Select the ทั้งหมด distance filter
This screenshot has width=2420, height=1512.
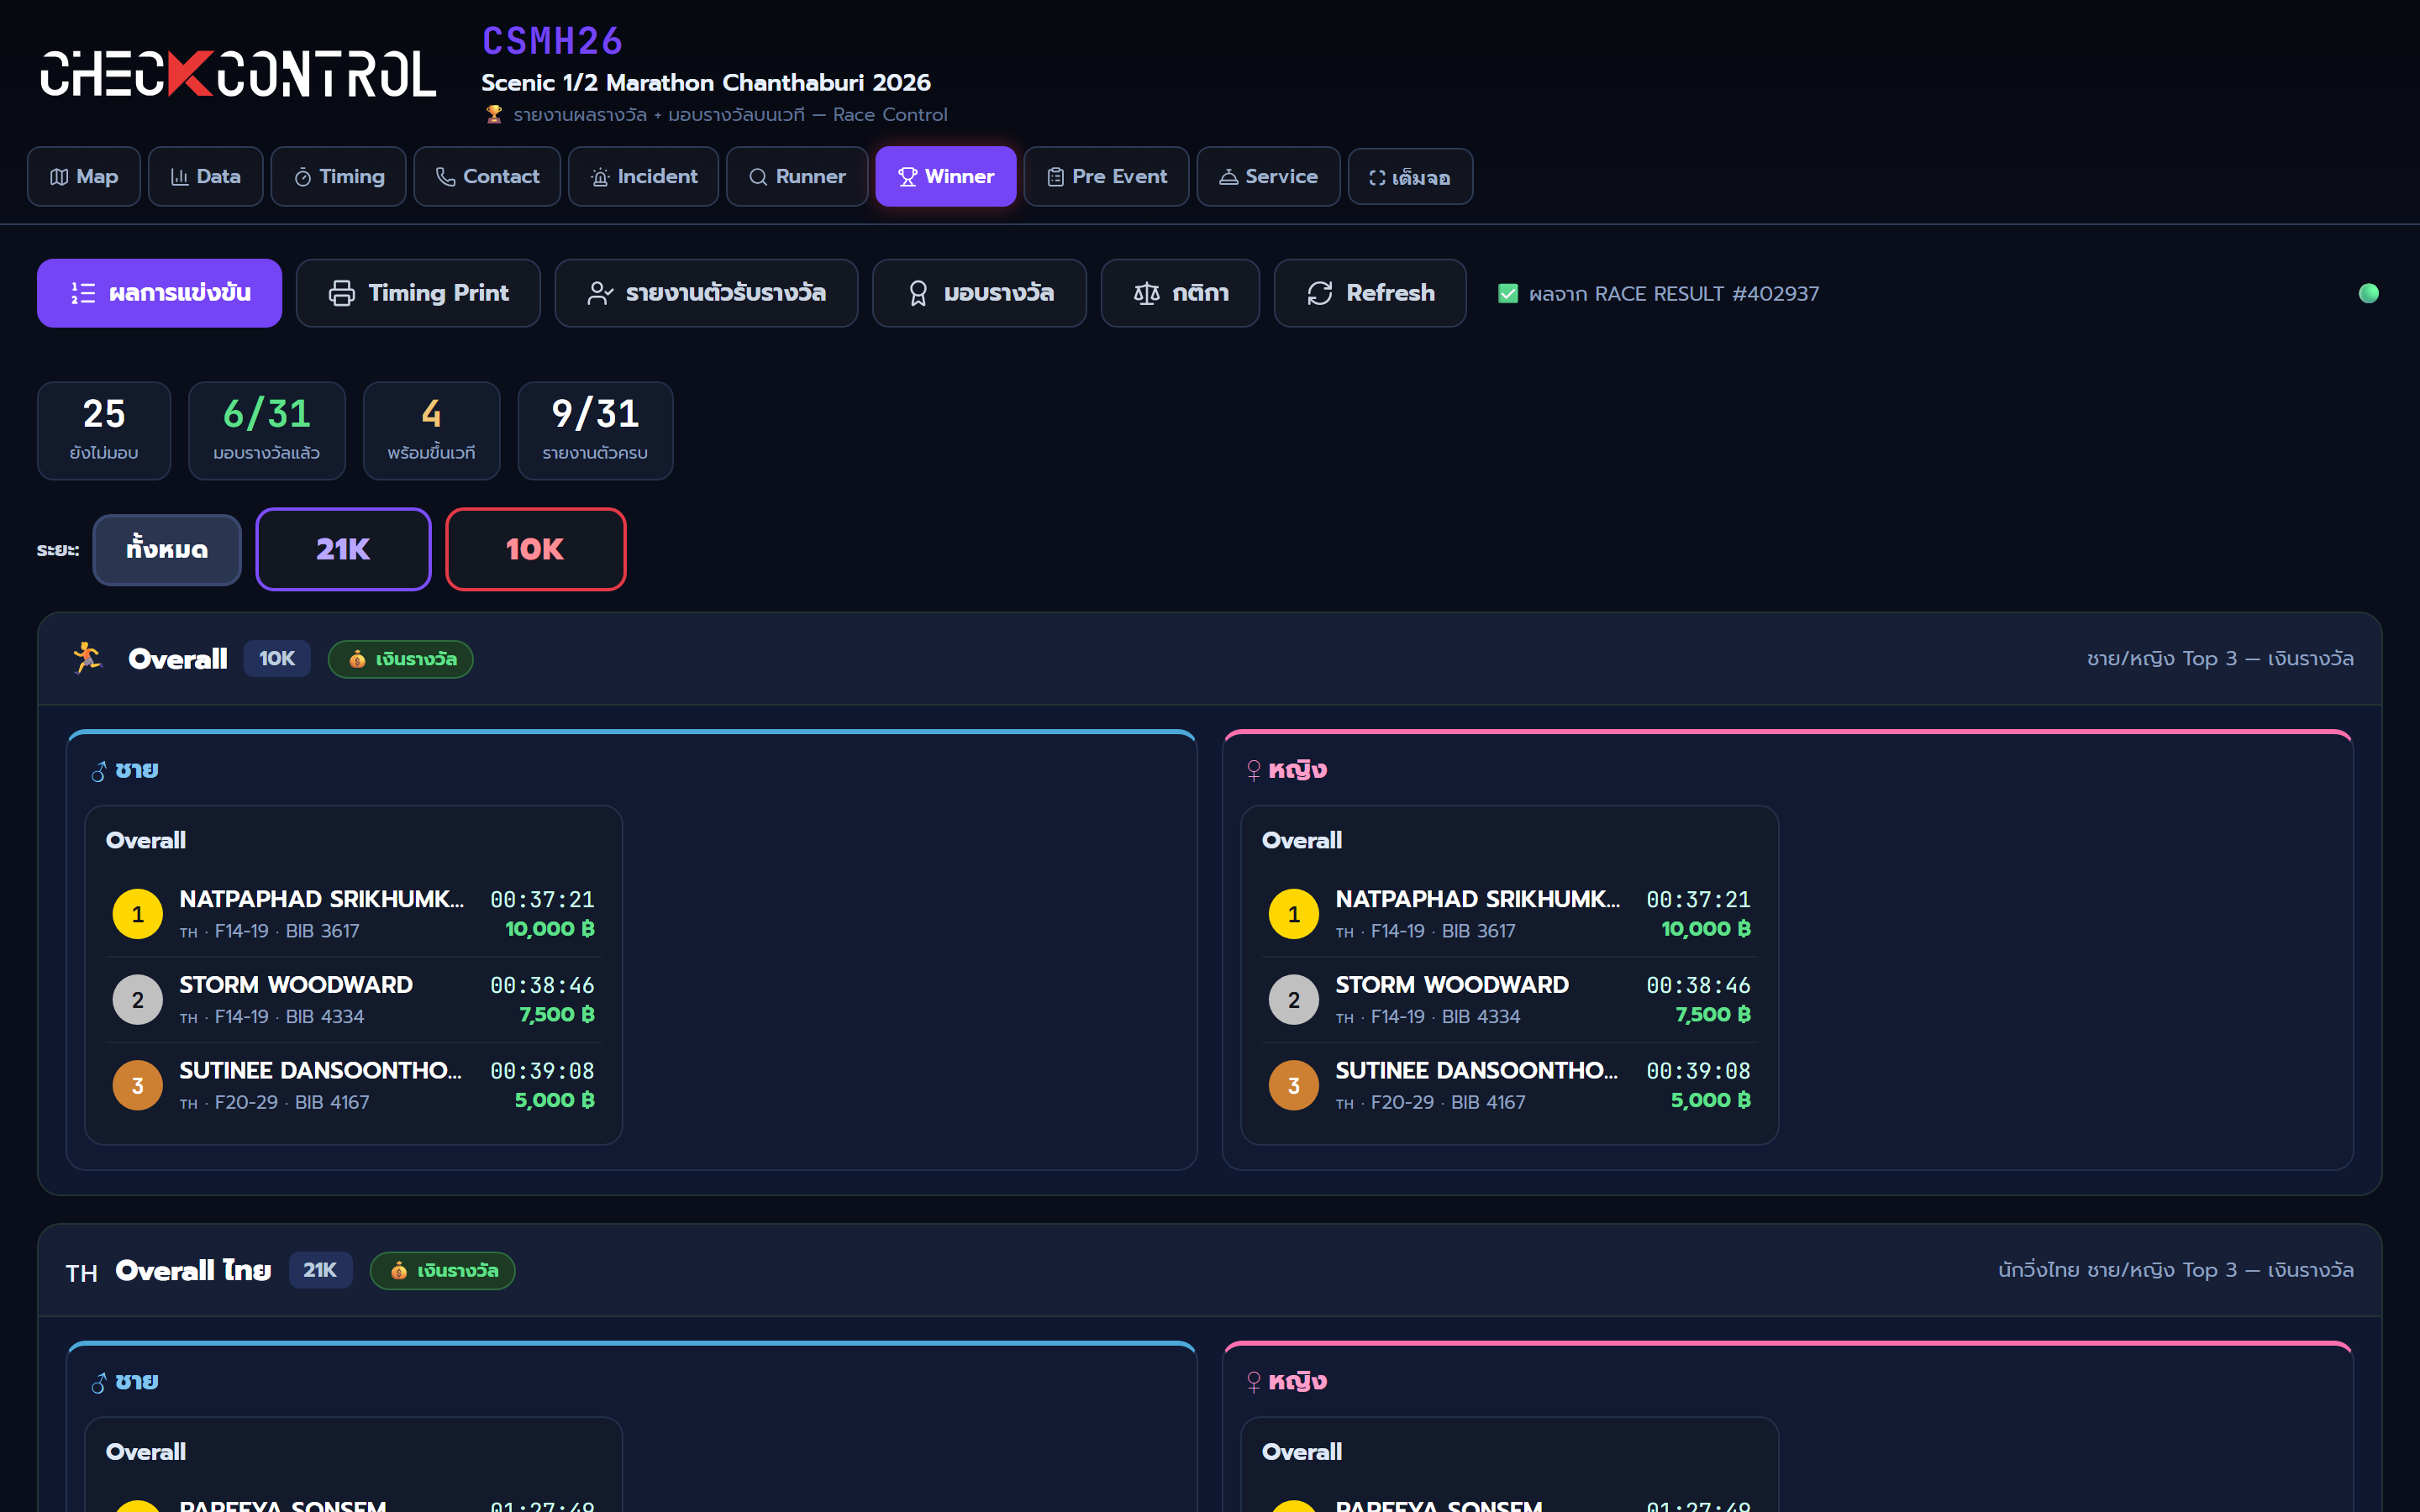tap(167, 549)
